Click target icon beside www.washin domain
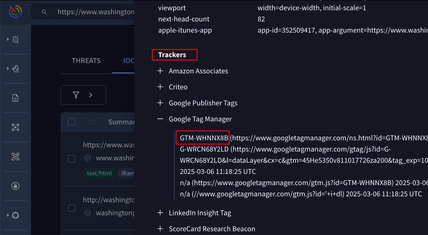Image resolution: width=428 pixels, height=235 pixels. pyautogui.click(x=87, y=158)
